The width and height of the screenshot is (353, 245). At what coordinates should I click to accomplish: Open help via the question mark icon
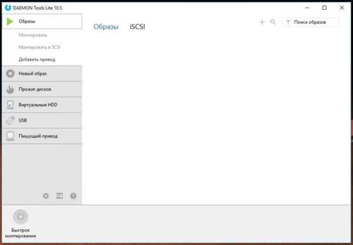point(73,196)
